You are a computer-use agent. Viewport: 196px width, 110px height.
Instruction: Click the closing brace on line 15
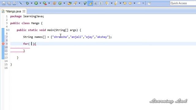tap(11, 64)
